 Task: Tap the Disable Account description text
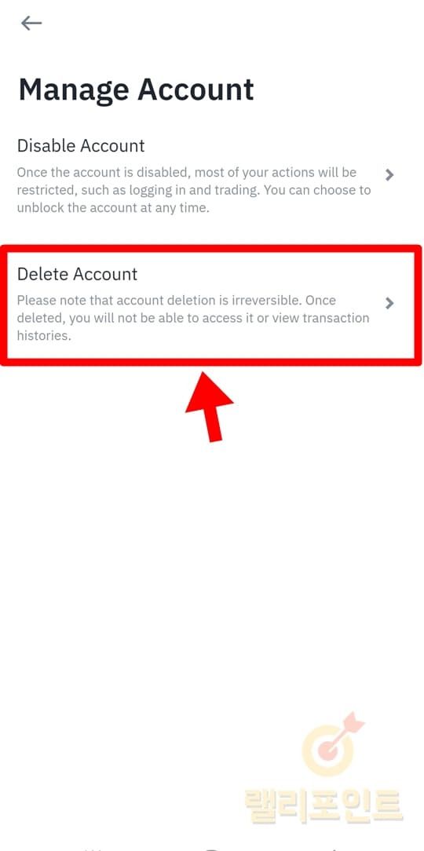pos(194,190)
